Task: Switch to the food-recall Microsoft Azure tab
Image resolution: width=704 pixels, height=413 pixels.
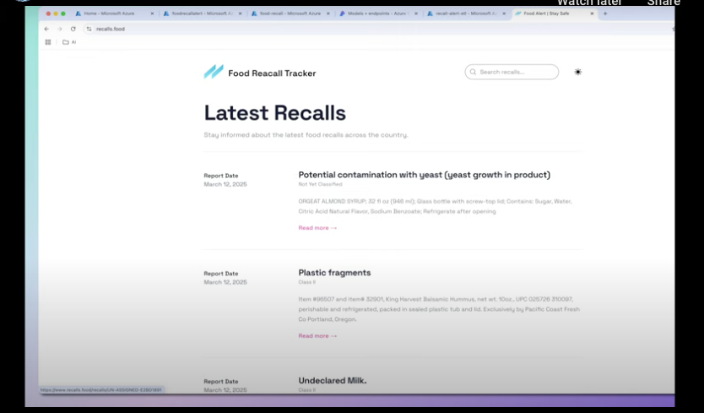Action: 285,14
